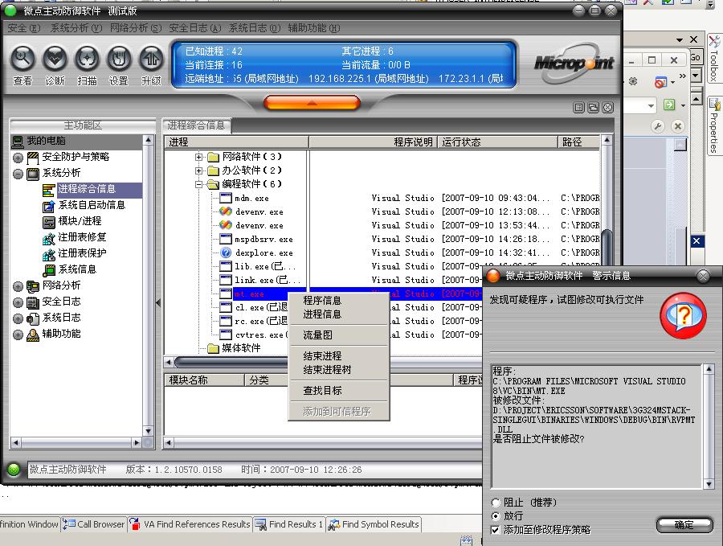This screenshot has height=546, width=723.
Task: Choose 结束进程 from context menu
Action: tap(338, 356)
